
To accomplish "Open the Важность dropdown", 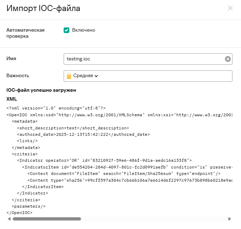I will coord(148,76).
